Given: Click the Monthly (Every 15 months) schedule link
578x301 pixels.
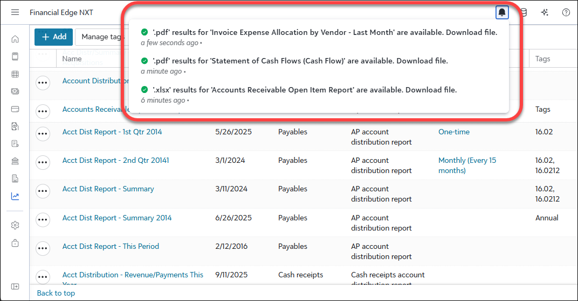Looking at the screenshot, I should (467, 166).
